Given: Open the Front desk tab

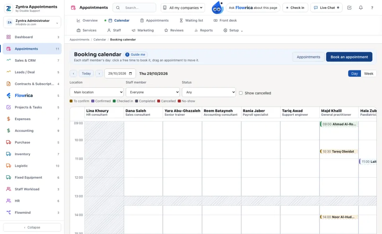Looking at the screenshot, I should click(225, 20).
